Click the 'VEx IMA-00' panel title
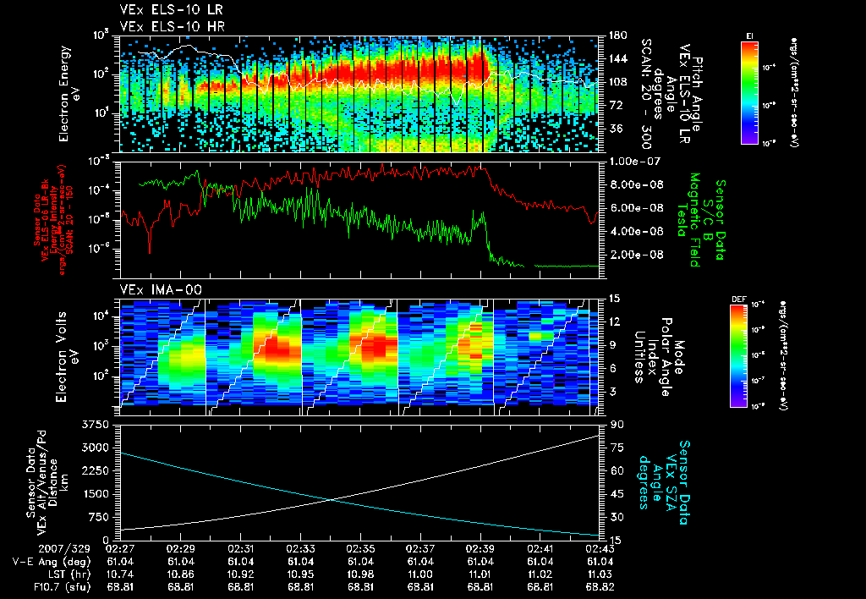 [x=161, y=290]
